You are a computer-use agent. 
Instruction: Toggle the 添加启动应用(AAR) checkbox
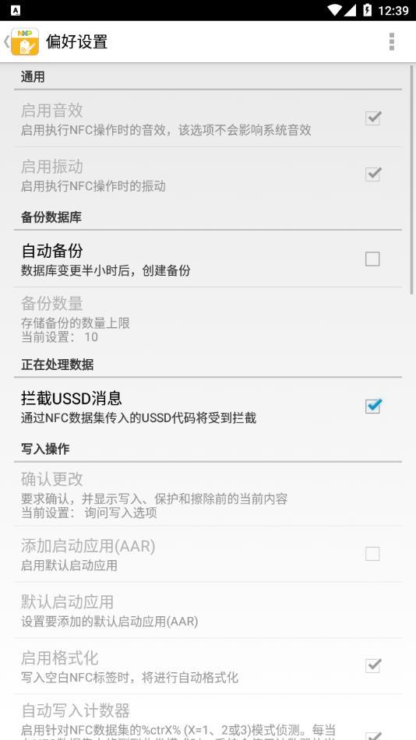372,553
